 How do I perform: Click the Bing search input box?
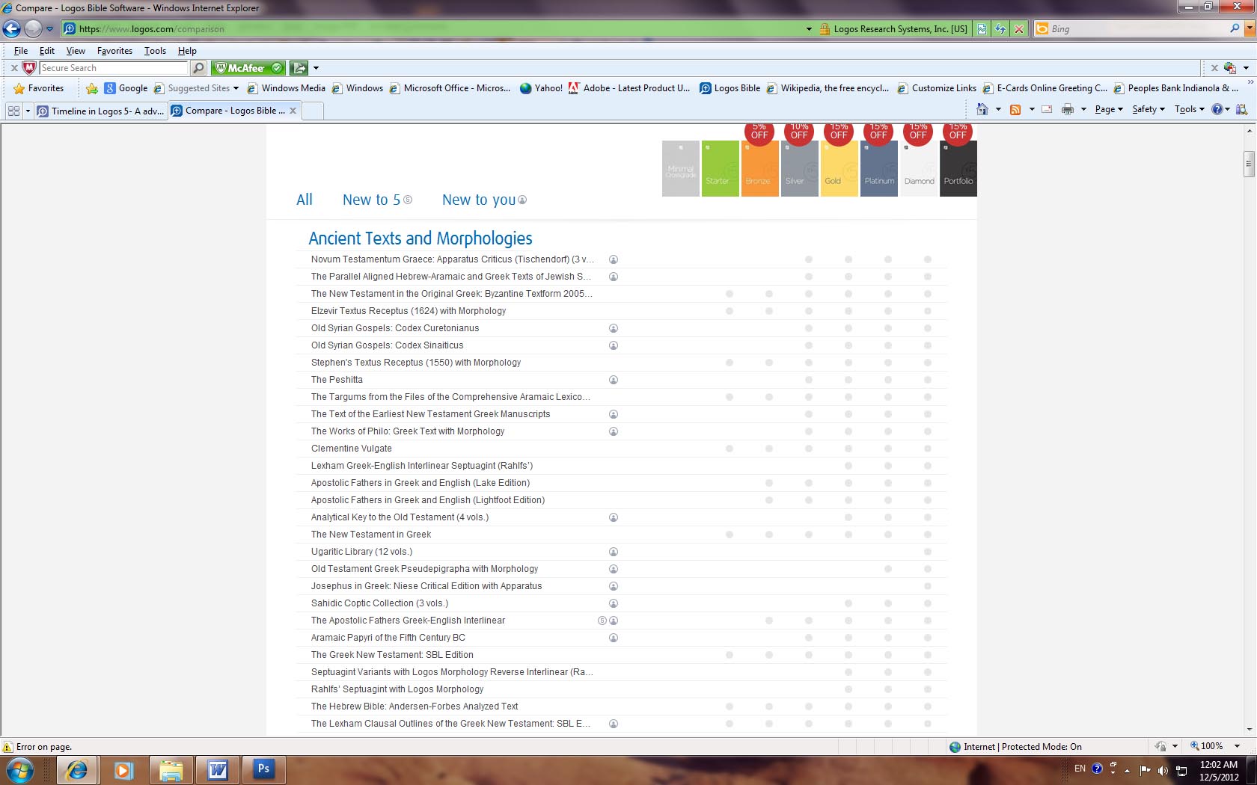click(x=1137, y=29)
